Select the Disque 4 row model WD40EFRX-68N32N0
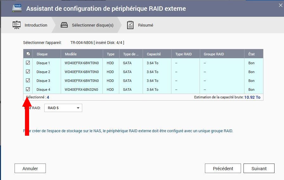This screenshot has height=180, width=284. (x=82, y=90)
